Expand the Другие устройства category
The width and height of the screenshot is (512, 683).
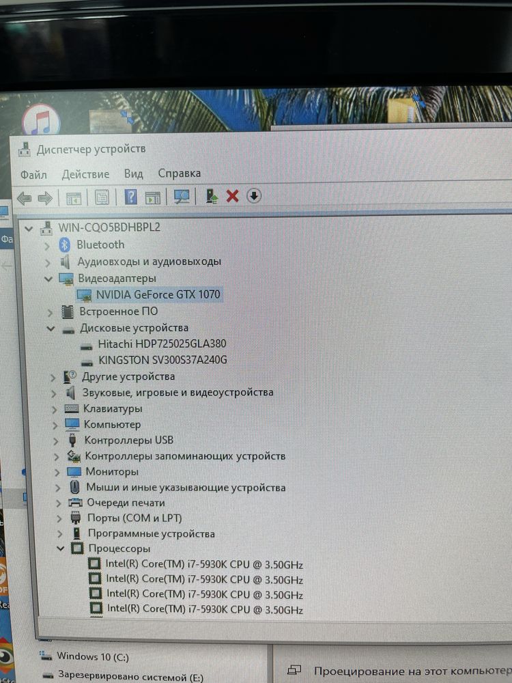(53, 378)
